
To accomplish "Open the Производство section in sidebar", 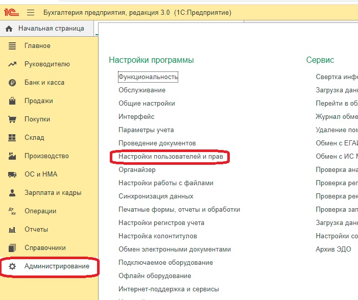I will [46, 156].
